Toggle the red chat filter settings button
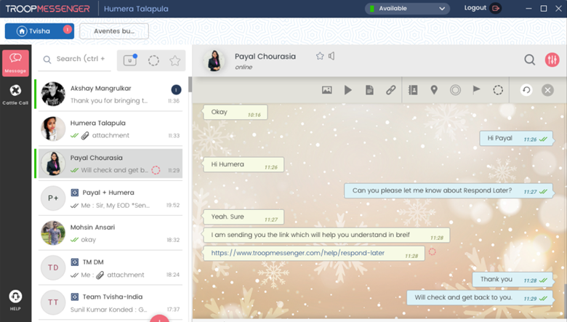The width and height of the screenshot is (567, 322). pos(552,60)
